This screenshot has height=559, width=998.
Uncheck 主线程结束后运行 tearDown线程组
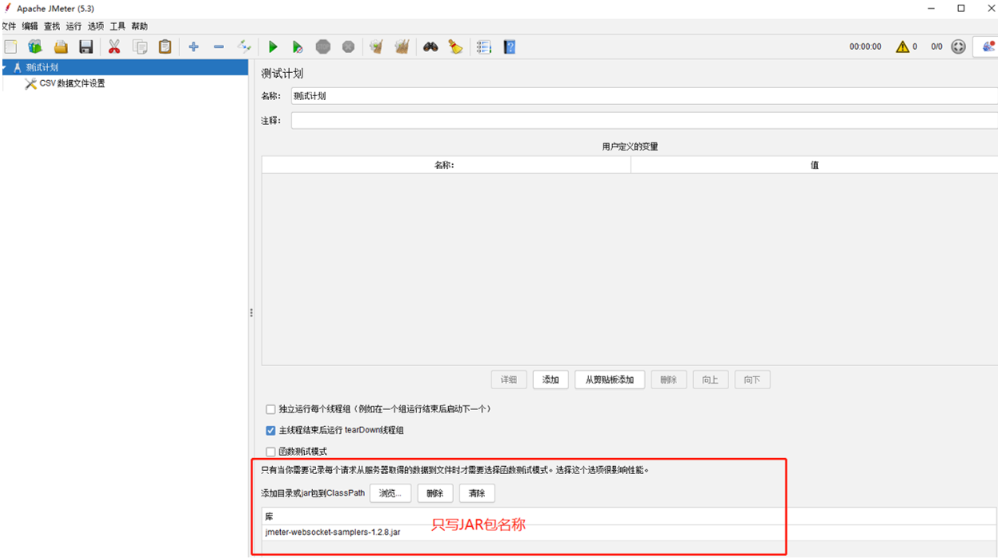click(x=271, y=430)
